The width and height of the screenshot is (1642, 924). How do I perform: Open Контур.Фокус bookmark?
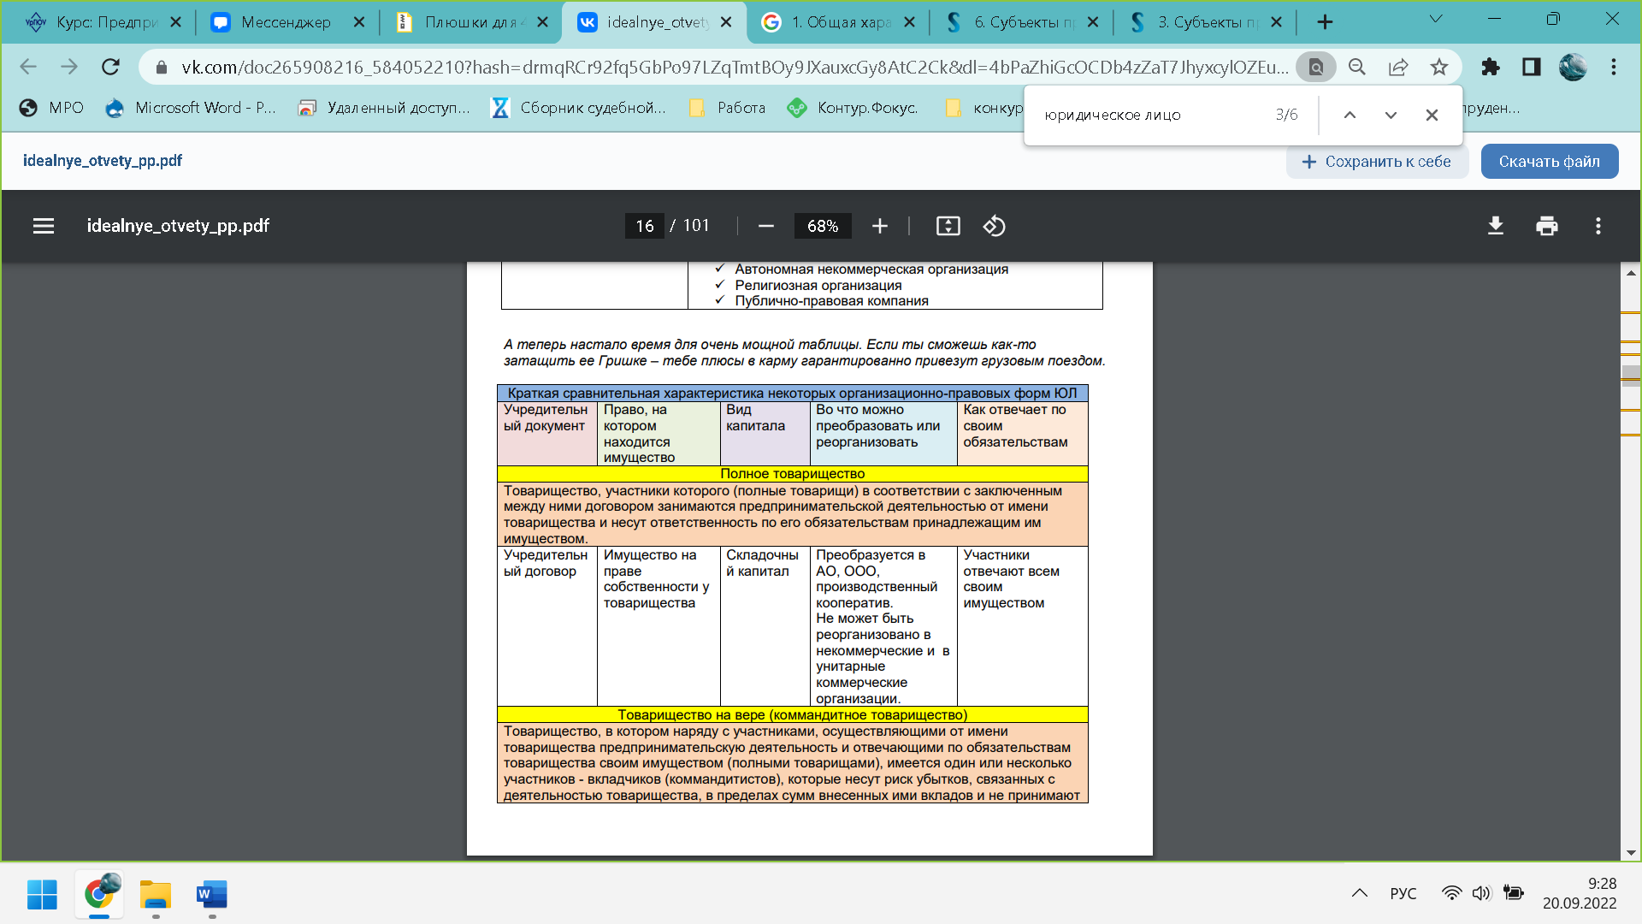853,108
